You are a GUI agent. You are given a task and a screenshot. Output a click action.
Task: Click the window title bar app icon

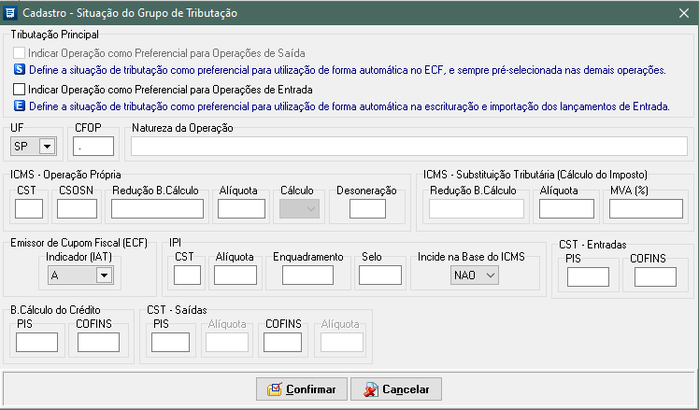pos(10,13)
